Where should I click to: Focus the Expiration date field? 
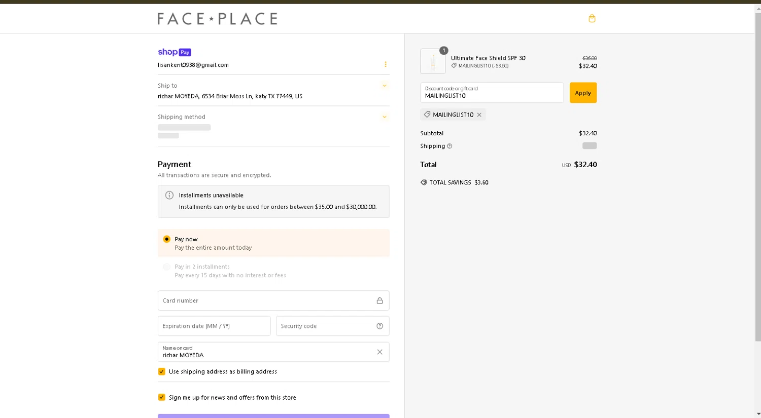click(214, 326)
